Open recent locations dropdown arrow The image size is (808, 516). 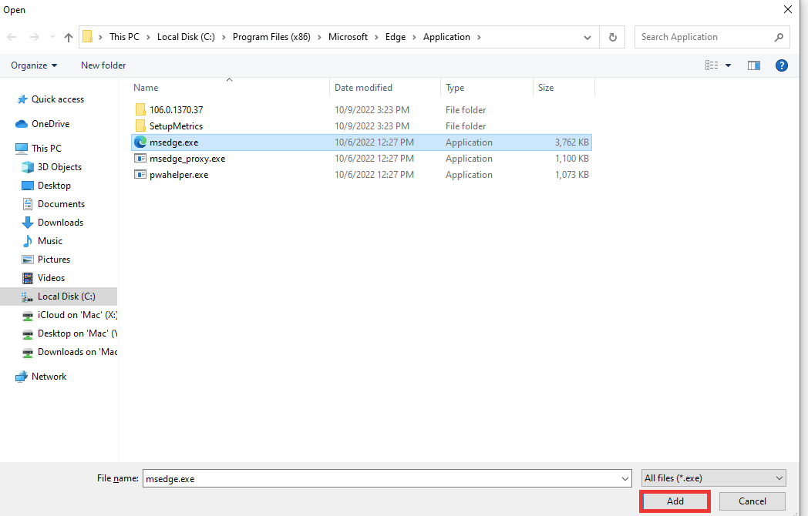52,37
